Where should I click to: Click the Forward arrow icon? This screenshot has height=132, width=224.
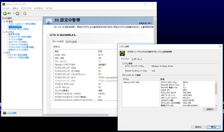[17, 13]
